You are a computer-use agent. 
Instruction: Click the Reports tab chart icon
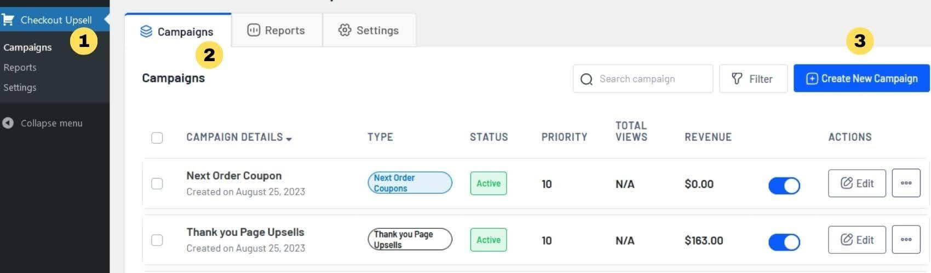point(253,30)
